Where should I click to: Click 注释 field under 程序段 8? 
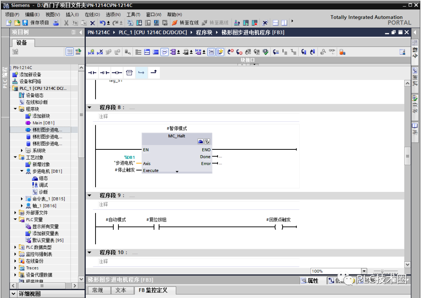199,116
